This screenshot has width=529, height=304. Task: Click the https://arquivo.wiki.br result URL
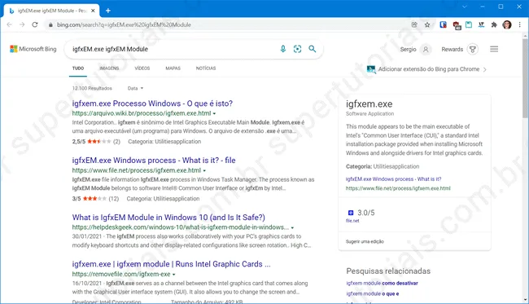pyautogui.click(x=142, y=113)
